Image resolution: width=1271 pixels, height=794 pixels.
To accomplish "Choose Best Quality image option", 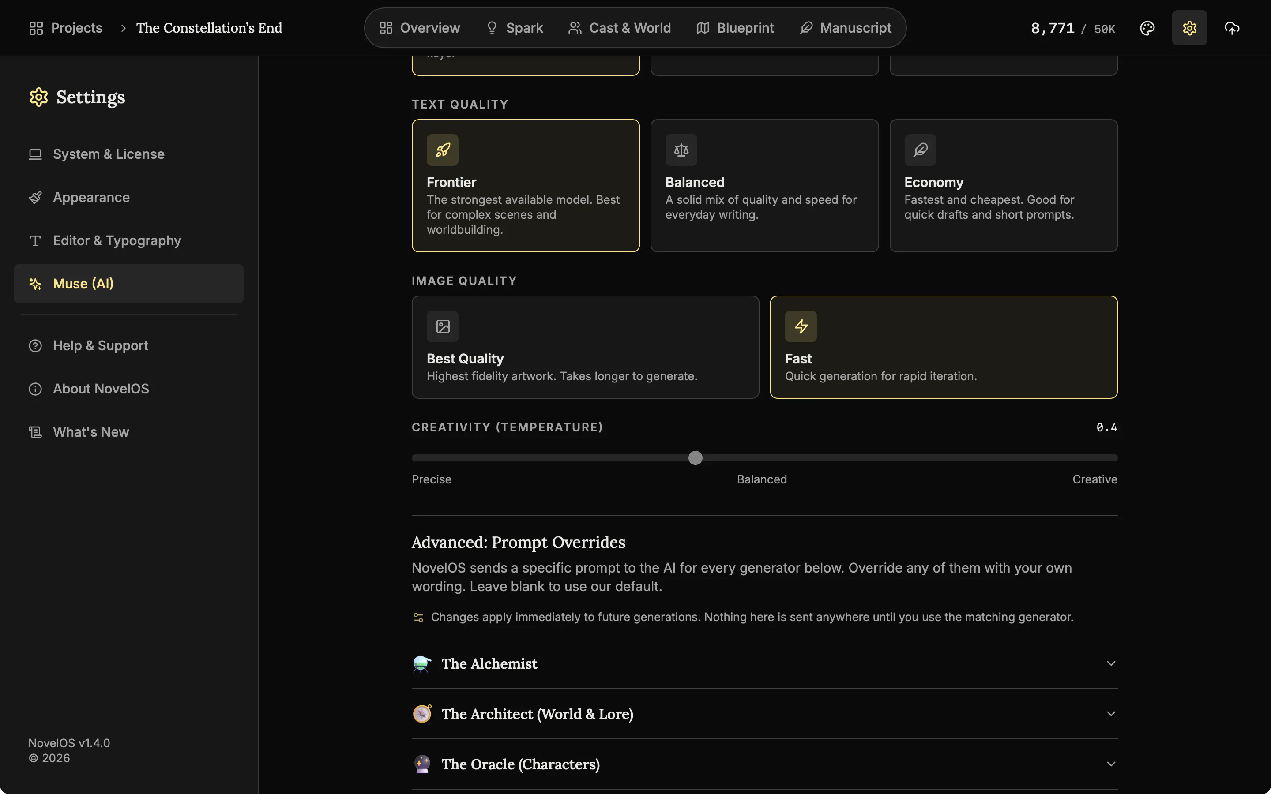I will click(x=586, y=347).
